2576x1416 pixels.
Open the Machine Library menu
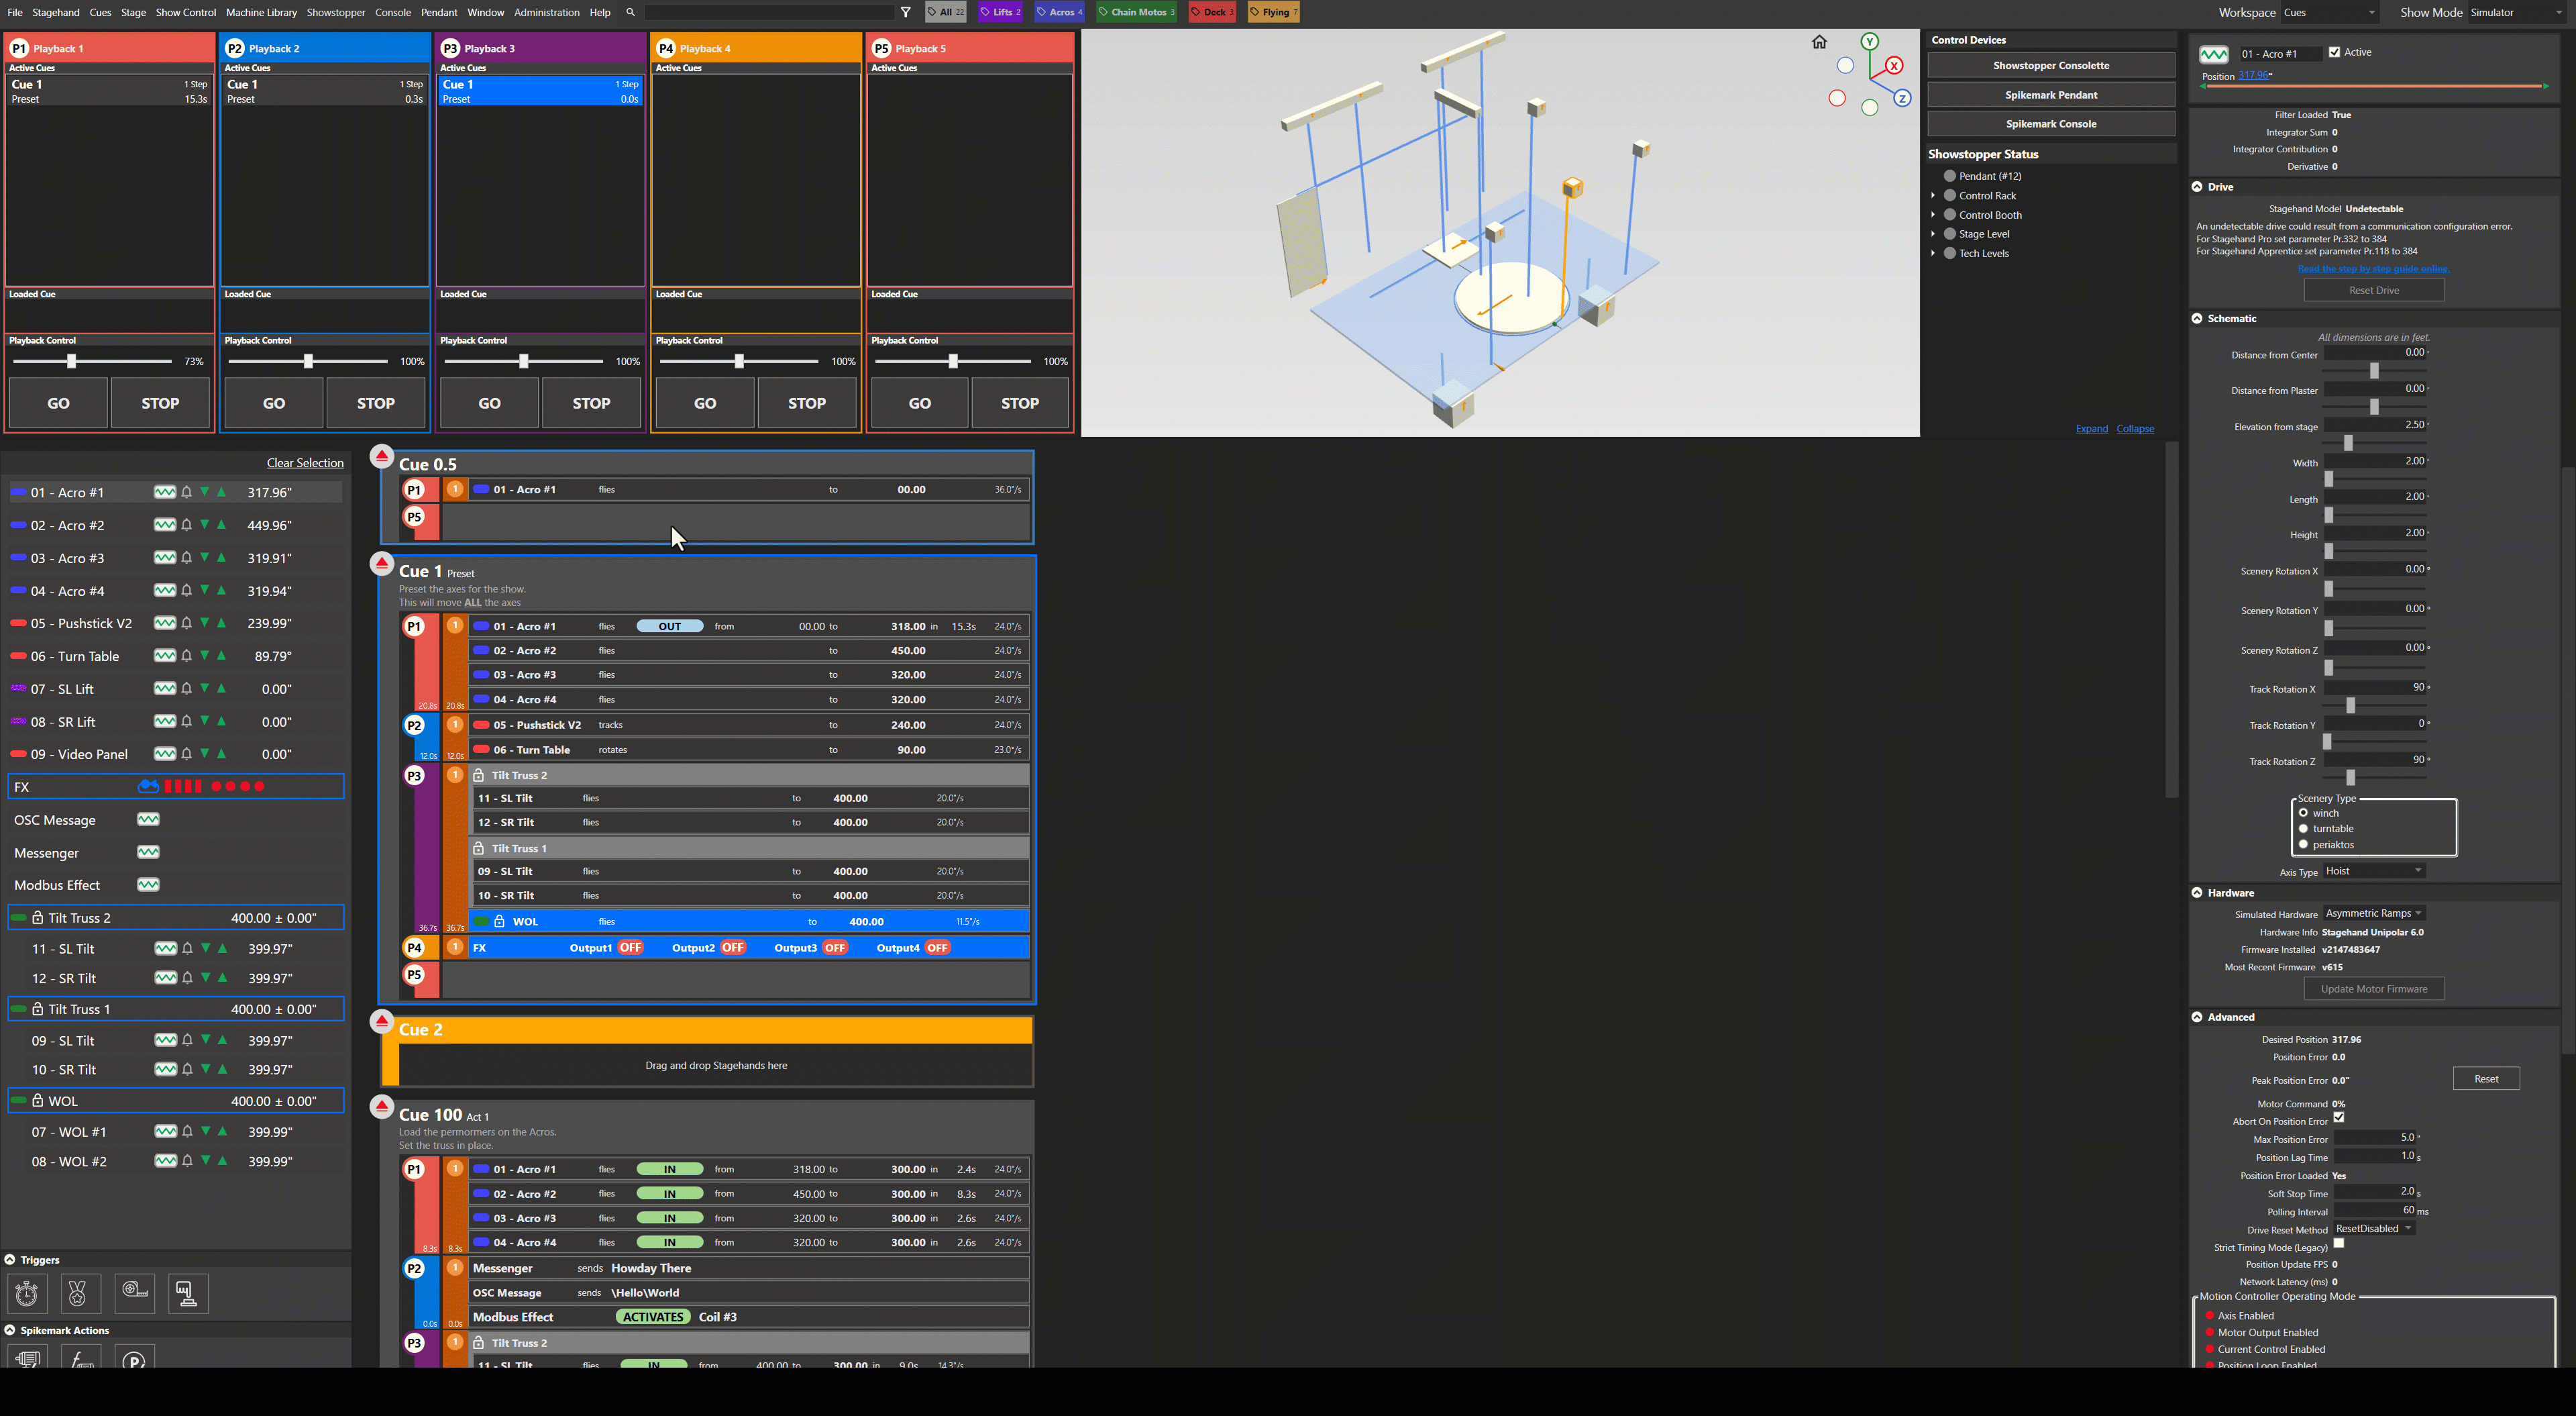(261, 12)
